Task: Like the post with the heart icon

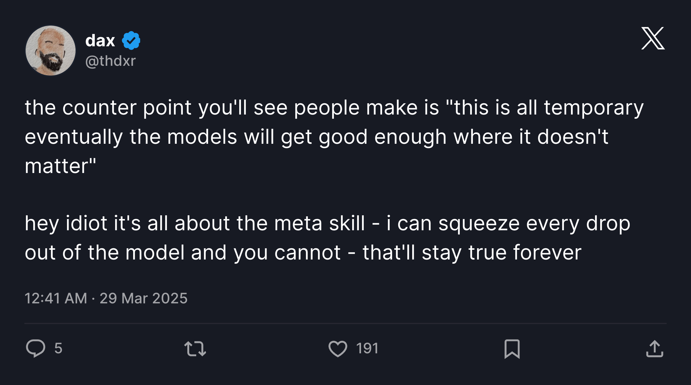Action: point(338,348)
